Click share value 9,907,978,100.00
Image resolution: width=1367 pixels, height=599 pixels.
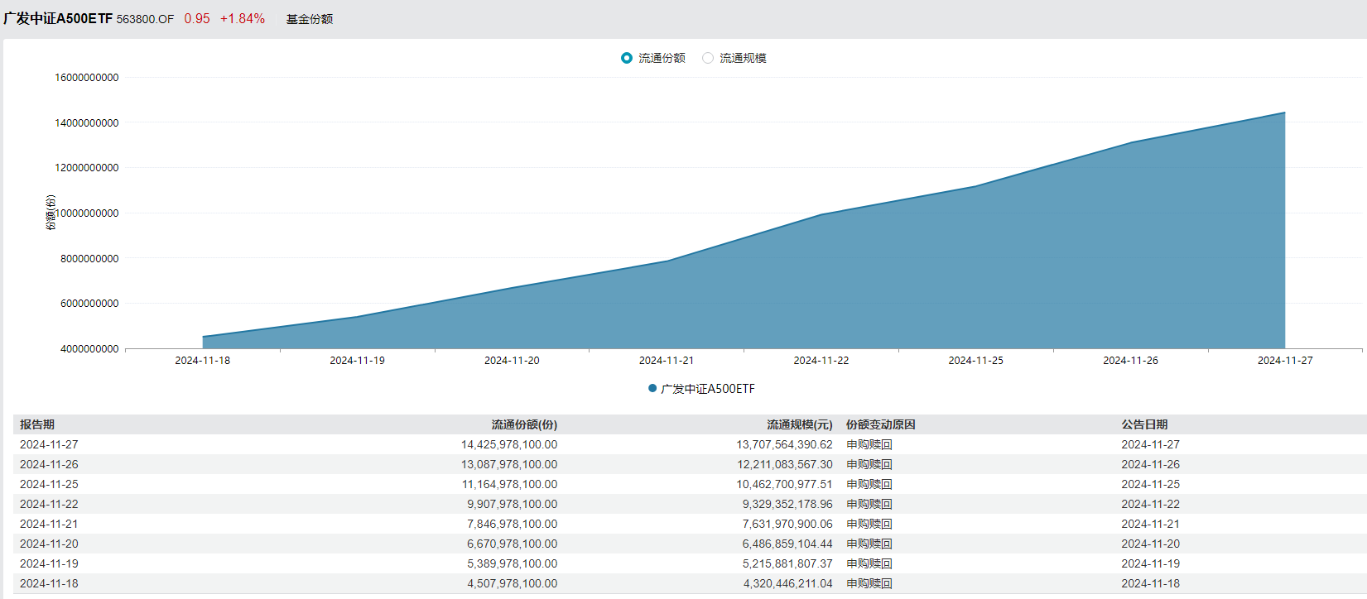513,504
